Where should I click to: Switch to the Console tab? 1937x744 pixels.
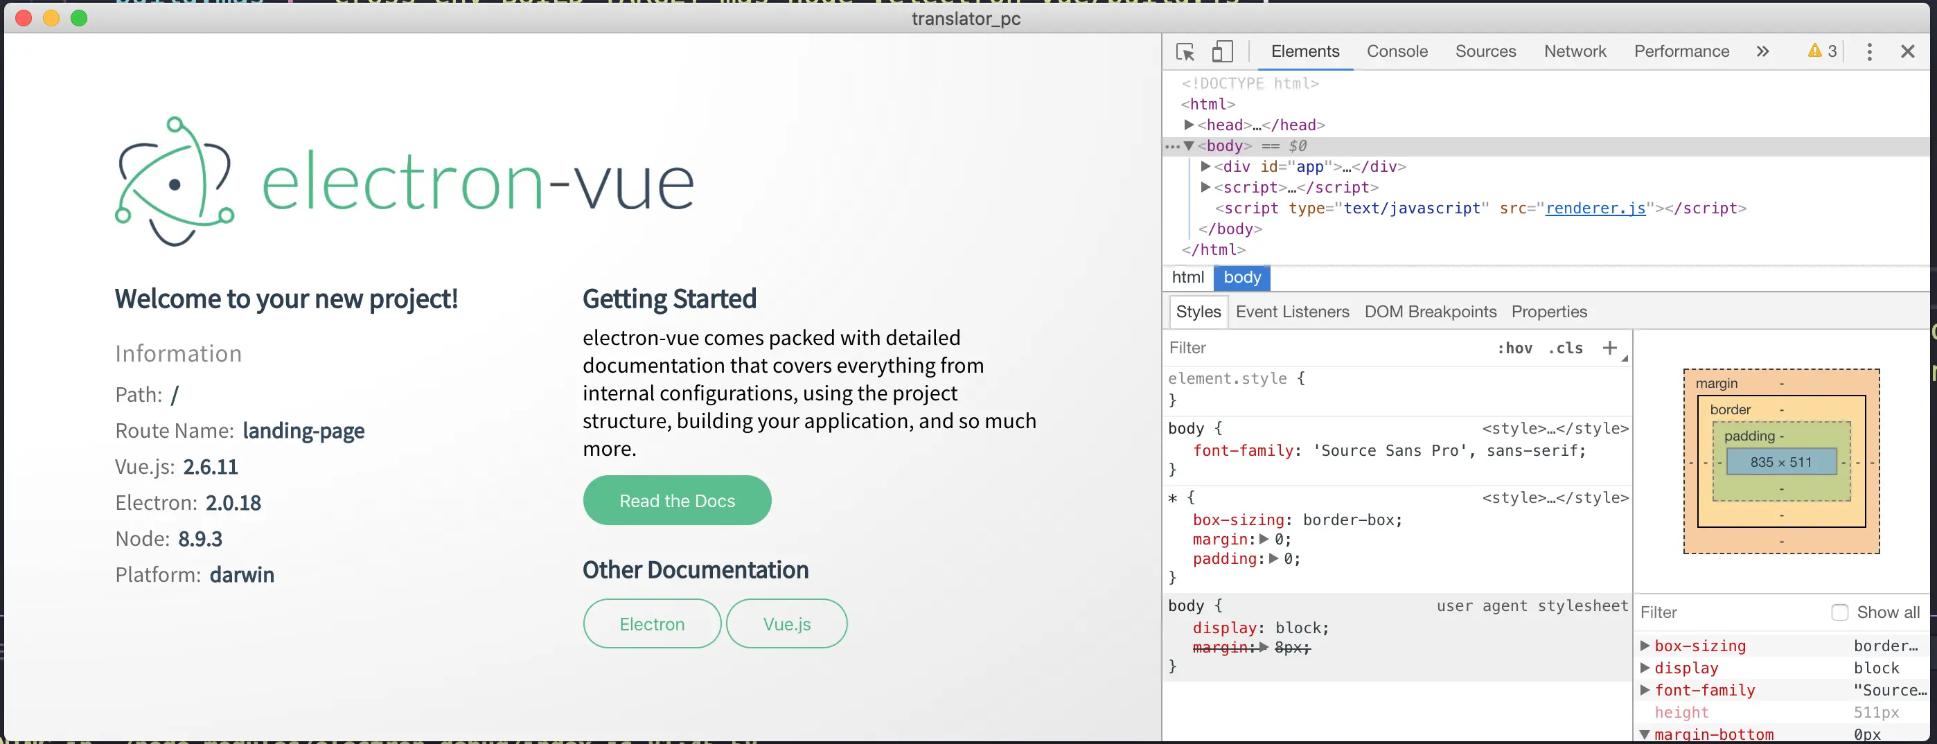(x=1397, y=51)
